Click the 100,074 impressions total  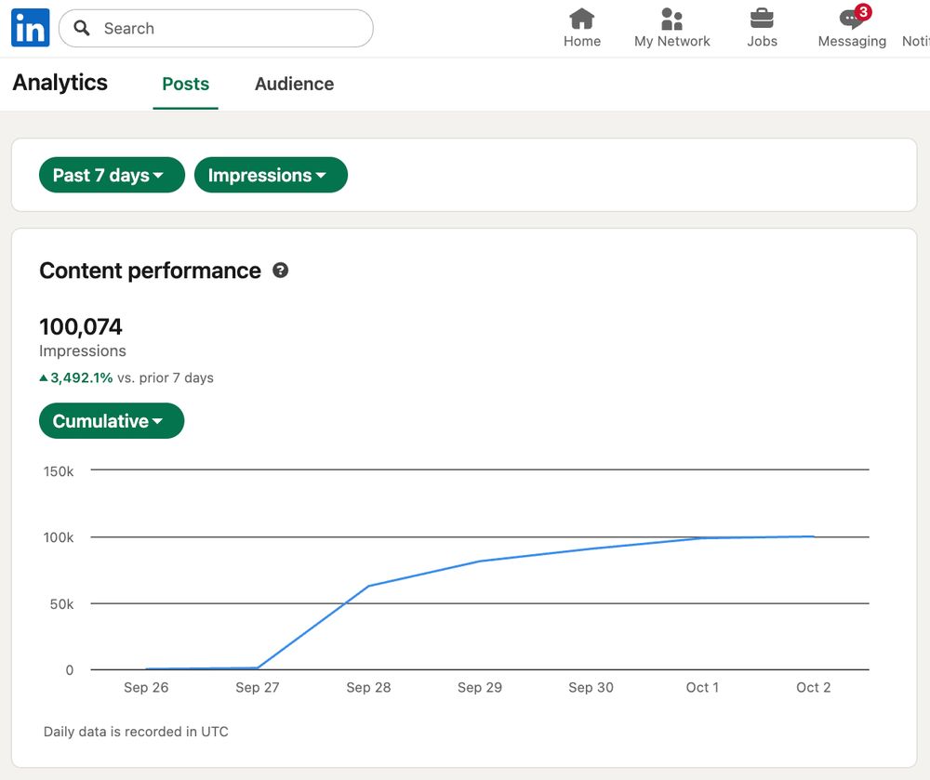[81, 326]
